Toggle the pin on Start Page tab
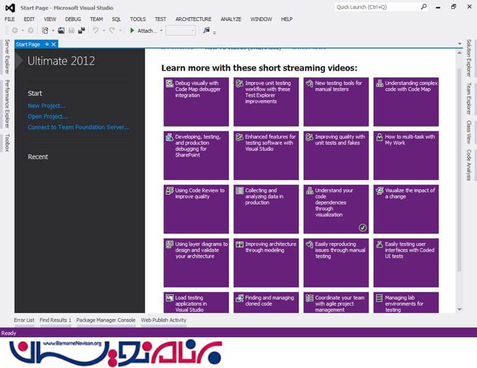The height and width of the screenshot is (368, 477). click(x=46, y=44)
